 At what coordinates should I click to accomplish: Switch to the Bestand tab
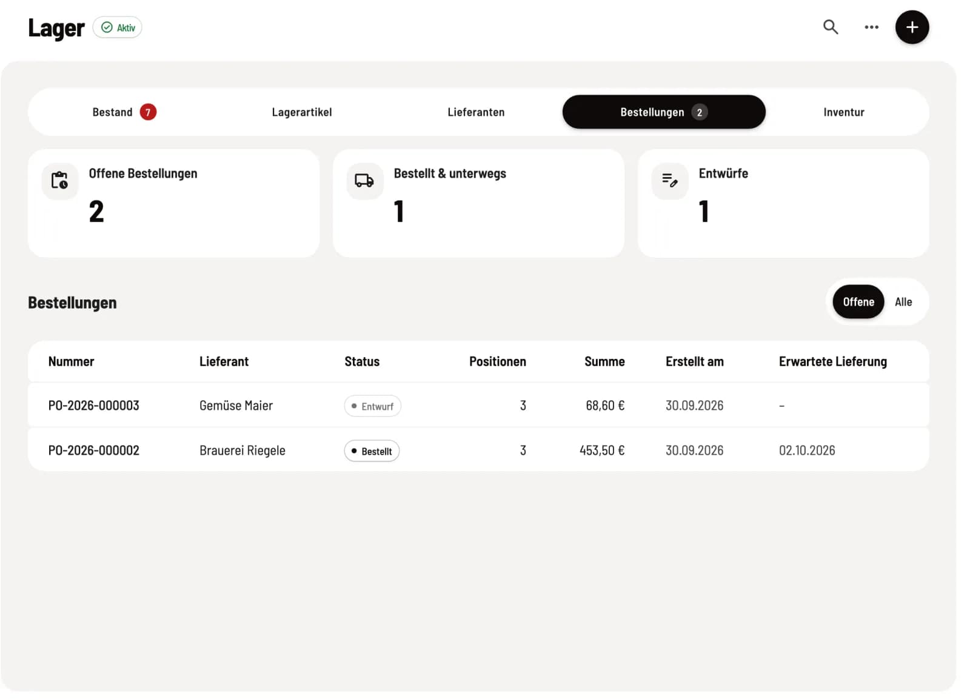124,112
